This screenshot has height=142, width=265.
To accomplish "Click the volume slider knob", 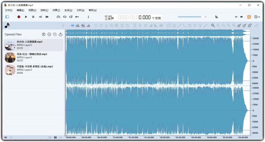I will [x=203, y=17].
